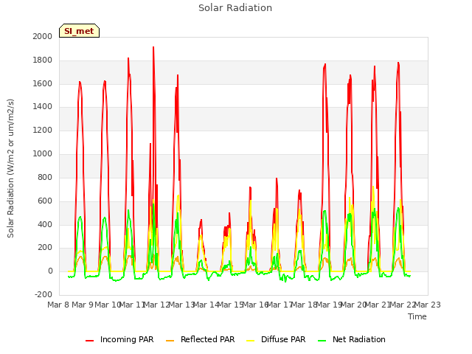
Task: Select the Diffuse PAR legend entry
Action: pyautogui.click(x=276, y=339)
